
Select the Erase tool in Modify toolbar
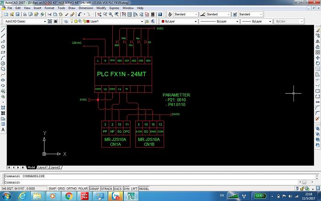(317, 30)
